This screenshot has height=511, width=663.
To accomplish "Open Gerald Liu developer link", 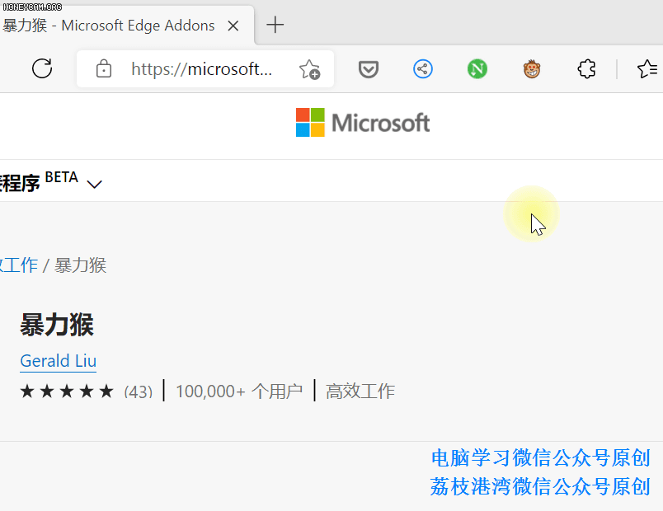I will tap(58, 361).
